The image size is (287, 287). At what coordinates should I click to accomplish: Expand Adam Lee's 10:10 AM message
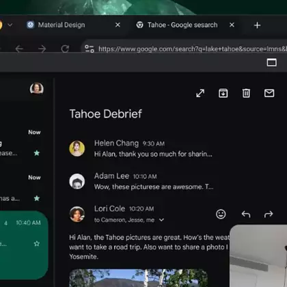coord(154,182)
